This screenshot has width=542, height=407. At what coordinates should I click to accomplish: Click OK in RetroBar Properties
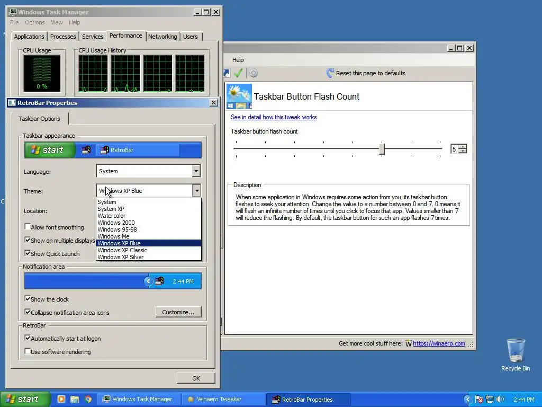[196, 378]
